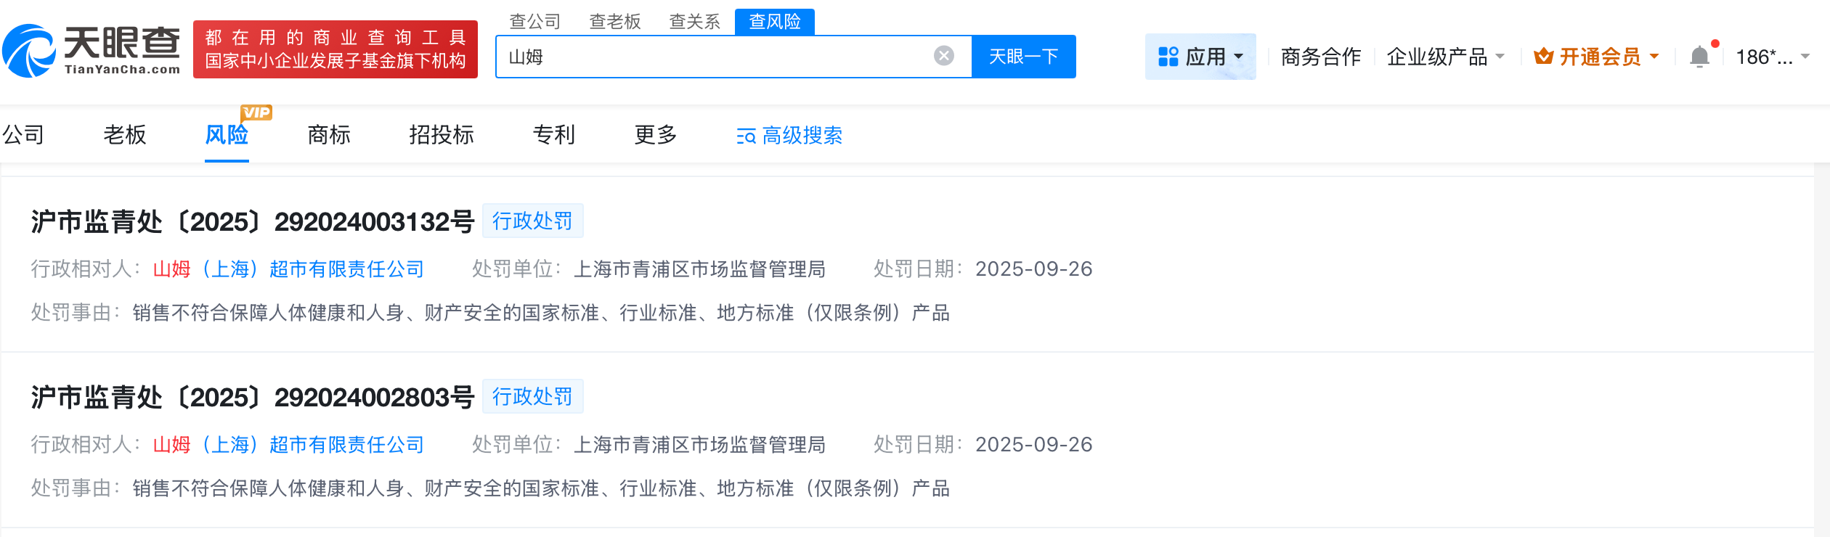The image size is (1830, 537).
Task: Click 行政处罚 tag on 292024002803号 record
Action: [532, 396]
